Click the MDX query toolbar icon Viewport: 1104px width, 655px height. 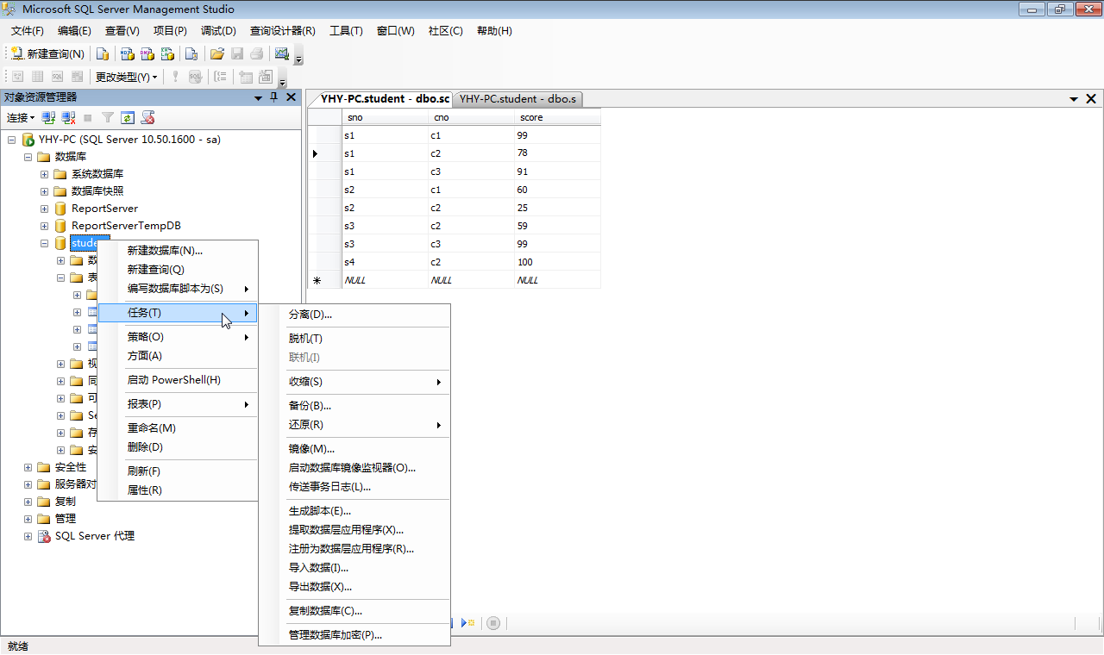pos(127,53)
